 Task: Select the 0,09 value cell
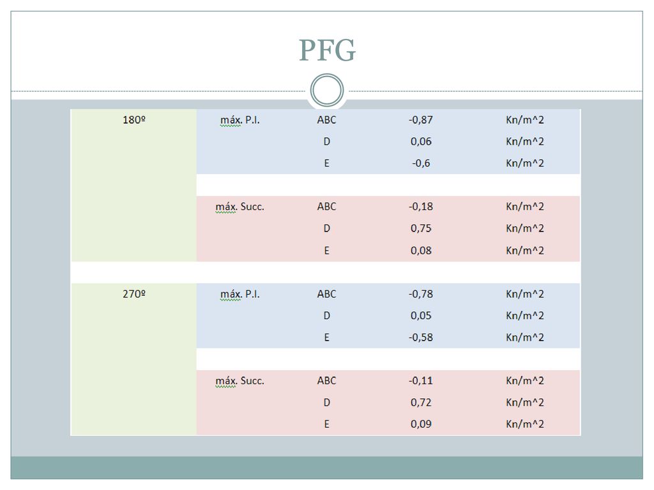tap(421, 424)
